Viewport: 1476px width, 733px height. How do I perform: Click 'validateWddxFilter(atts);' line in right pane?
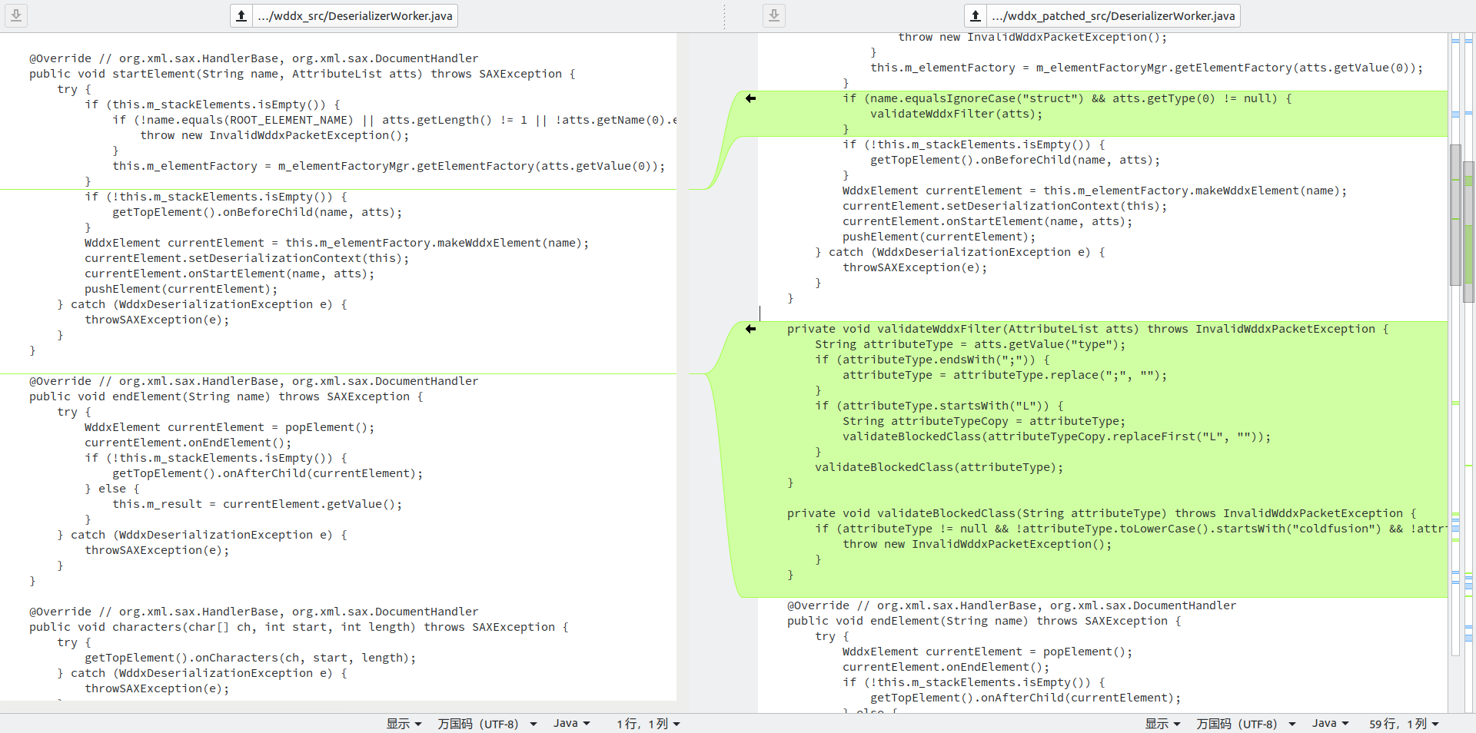956,114
